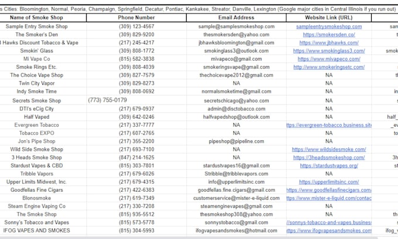Open the evergreen-tobacco business site link
Image resolution: width=398 pixels, height=239 pixels.
tap(329, 125)
